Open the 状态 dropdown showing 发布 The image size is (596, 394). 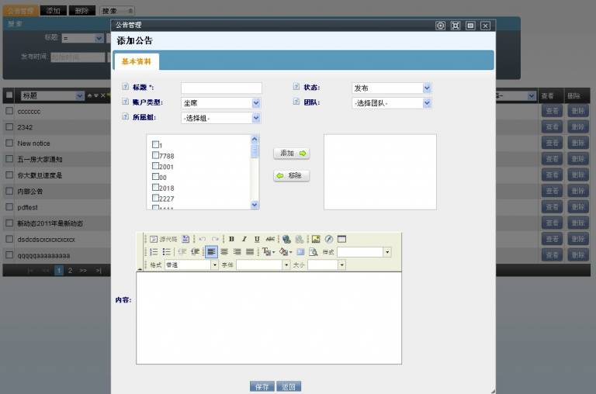click(390, 88)
